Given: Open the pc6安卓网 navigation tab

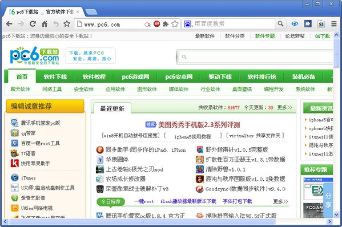Looking at the screenshot, I should click(179, 76).
